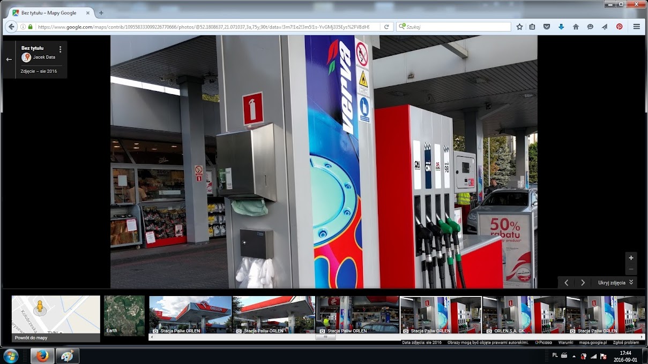
Task: Open the maps.google.pl footer link
Action: (x=593, y=343)
